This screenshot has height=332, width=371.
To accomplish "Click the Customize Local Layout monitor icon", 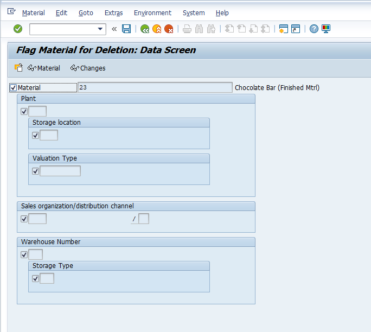I will 326,29.
